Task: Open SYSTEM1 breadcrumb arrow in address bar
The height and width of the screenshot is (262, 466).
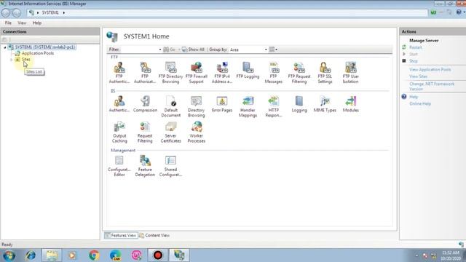Action: click(x=64, y=13)
